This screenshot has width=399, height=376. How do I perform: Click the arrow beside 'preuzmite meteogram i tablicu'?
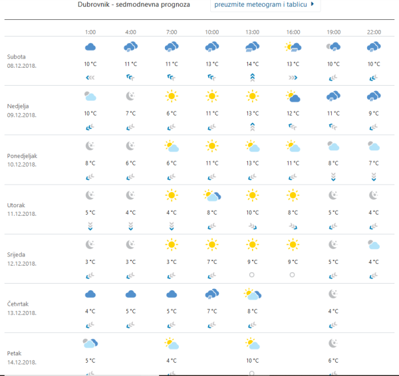click(313, 5)
